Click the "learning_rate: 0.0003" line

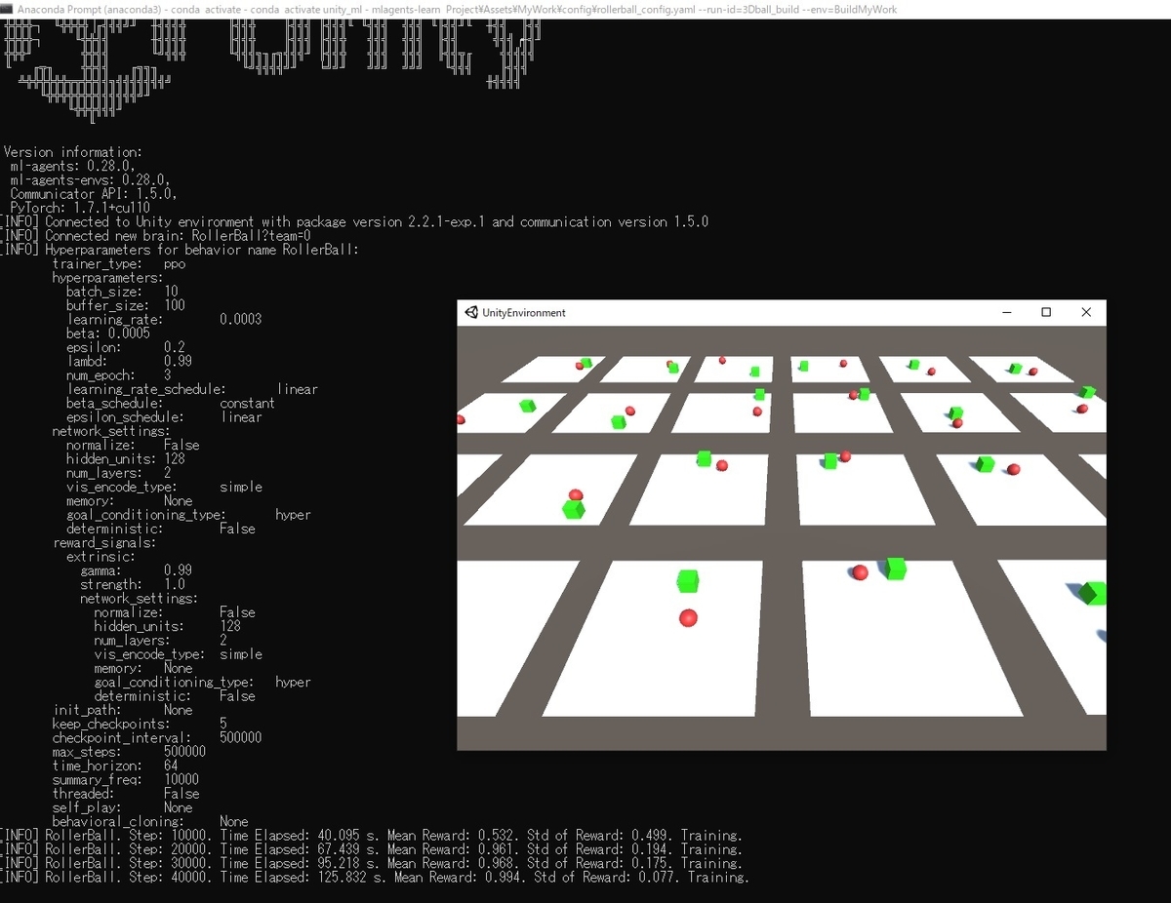(164, 319)
